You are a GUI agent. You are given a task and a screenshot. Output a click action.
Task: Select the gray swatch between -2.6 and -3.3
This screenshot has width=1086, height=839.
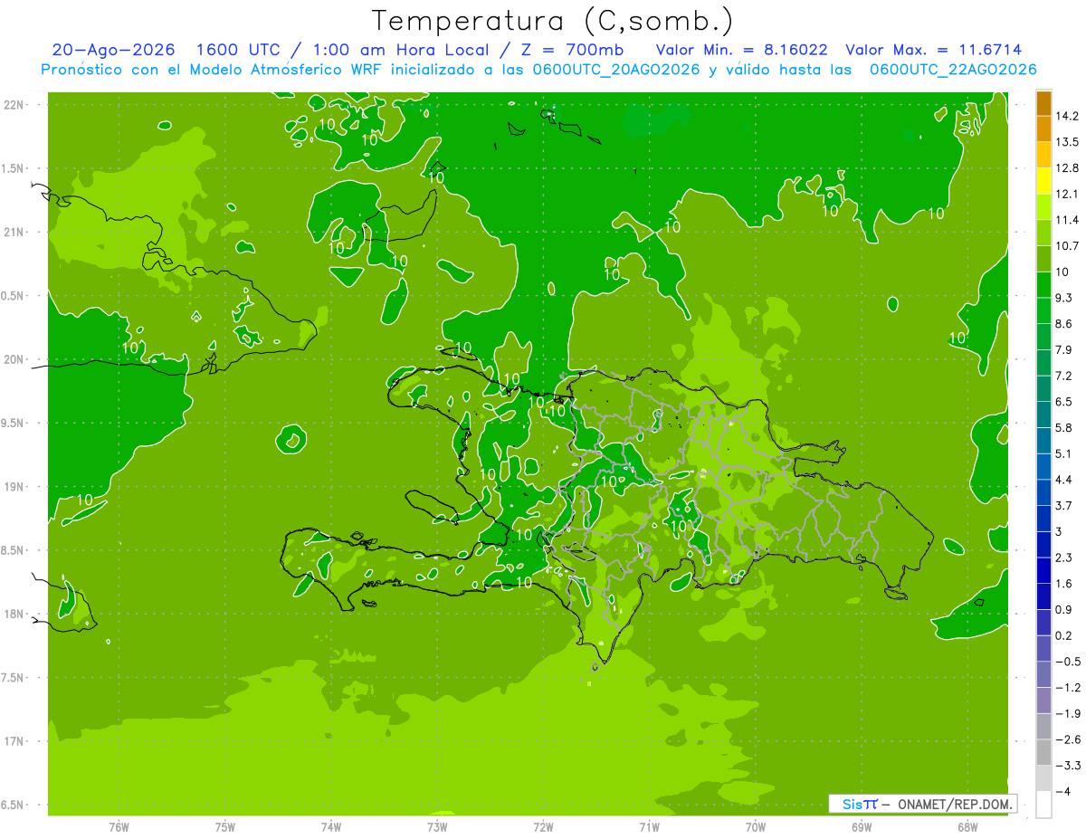click(x=1043, y=753)
